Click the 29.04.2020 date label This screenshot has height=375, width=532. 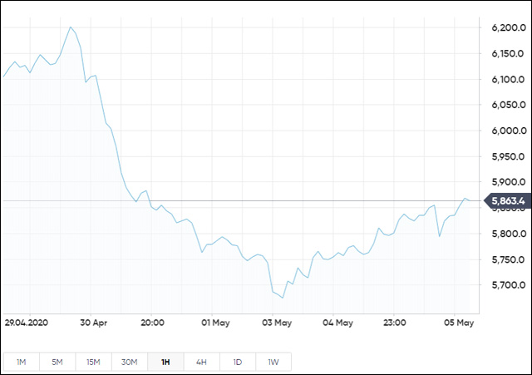27,323
